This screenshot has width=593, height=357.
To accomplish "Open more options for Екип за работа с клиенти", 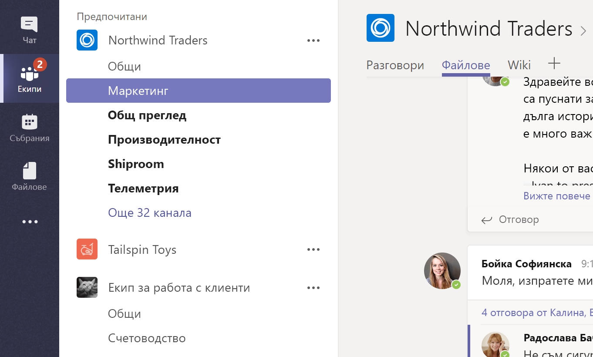I will (313, 288).
